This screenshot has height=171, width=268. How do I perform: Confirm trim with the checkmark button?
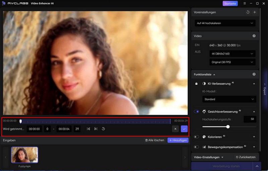184,129
